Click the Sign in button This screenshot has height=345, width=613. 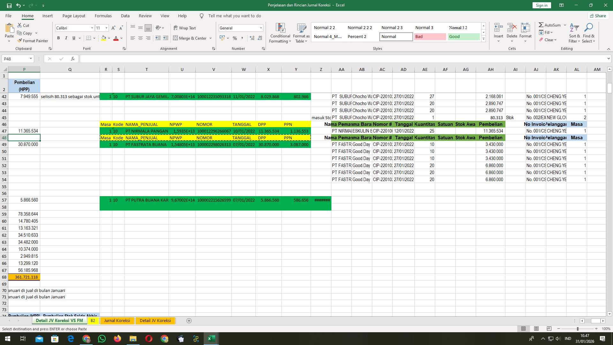[x=541, y=5]
